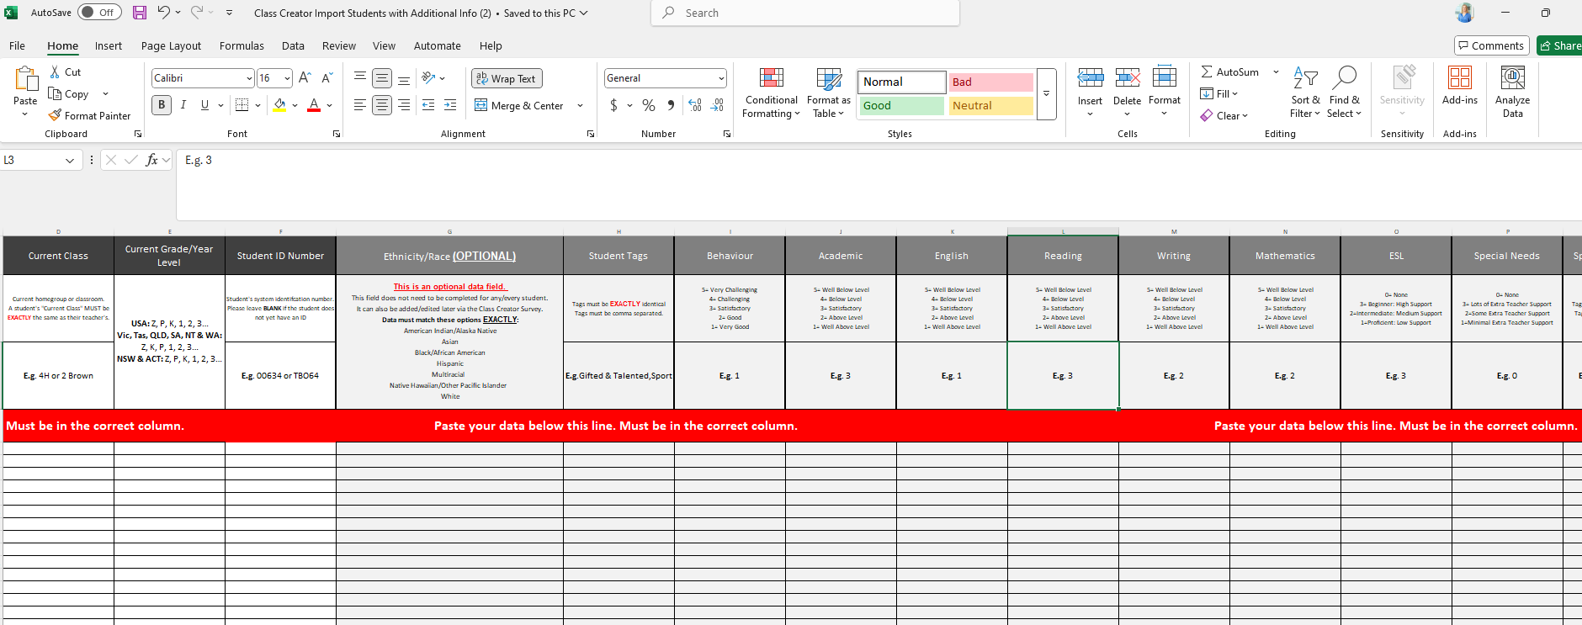Screen dimensions: 1582x625
Task: Click Delete cells button
Action: click(x=1127, y=92)
